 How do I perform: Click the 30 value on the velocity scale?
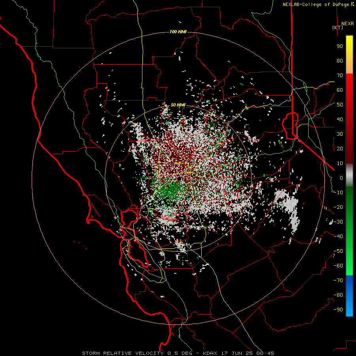340,134
